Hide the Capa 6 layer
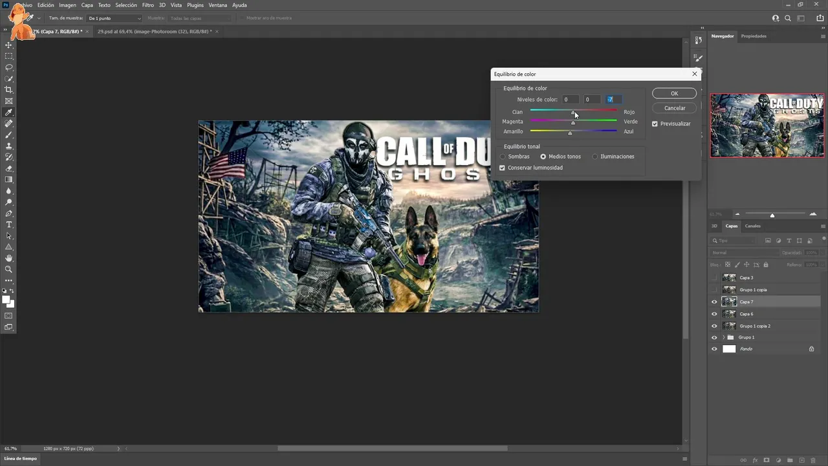Viewport: 828px width, 466px height. 714,314
